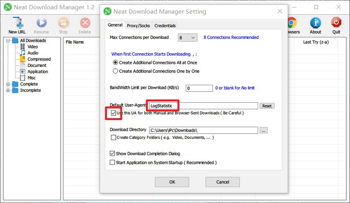The width and height of the screenshot is (350, 203).
Task: Collapse the All Downloads tree node
Action: coord(8,41)
